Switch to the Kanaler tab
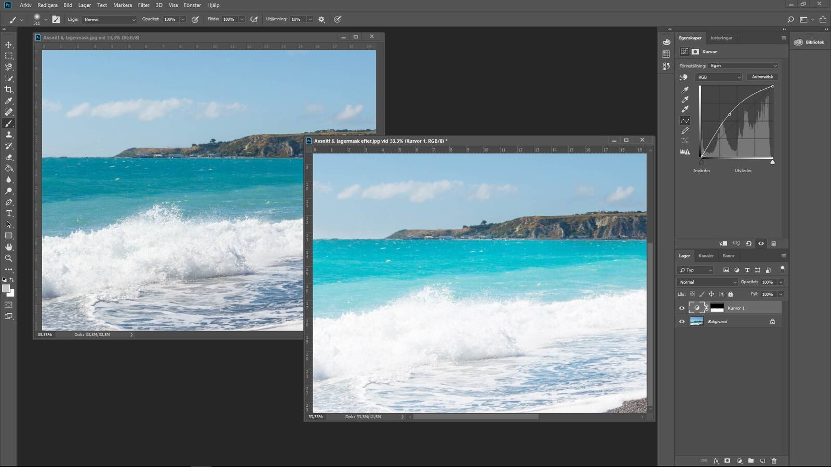Viewport: 831px width, 467px height. [706, 256]
